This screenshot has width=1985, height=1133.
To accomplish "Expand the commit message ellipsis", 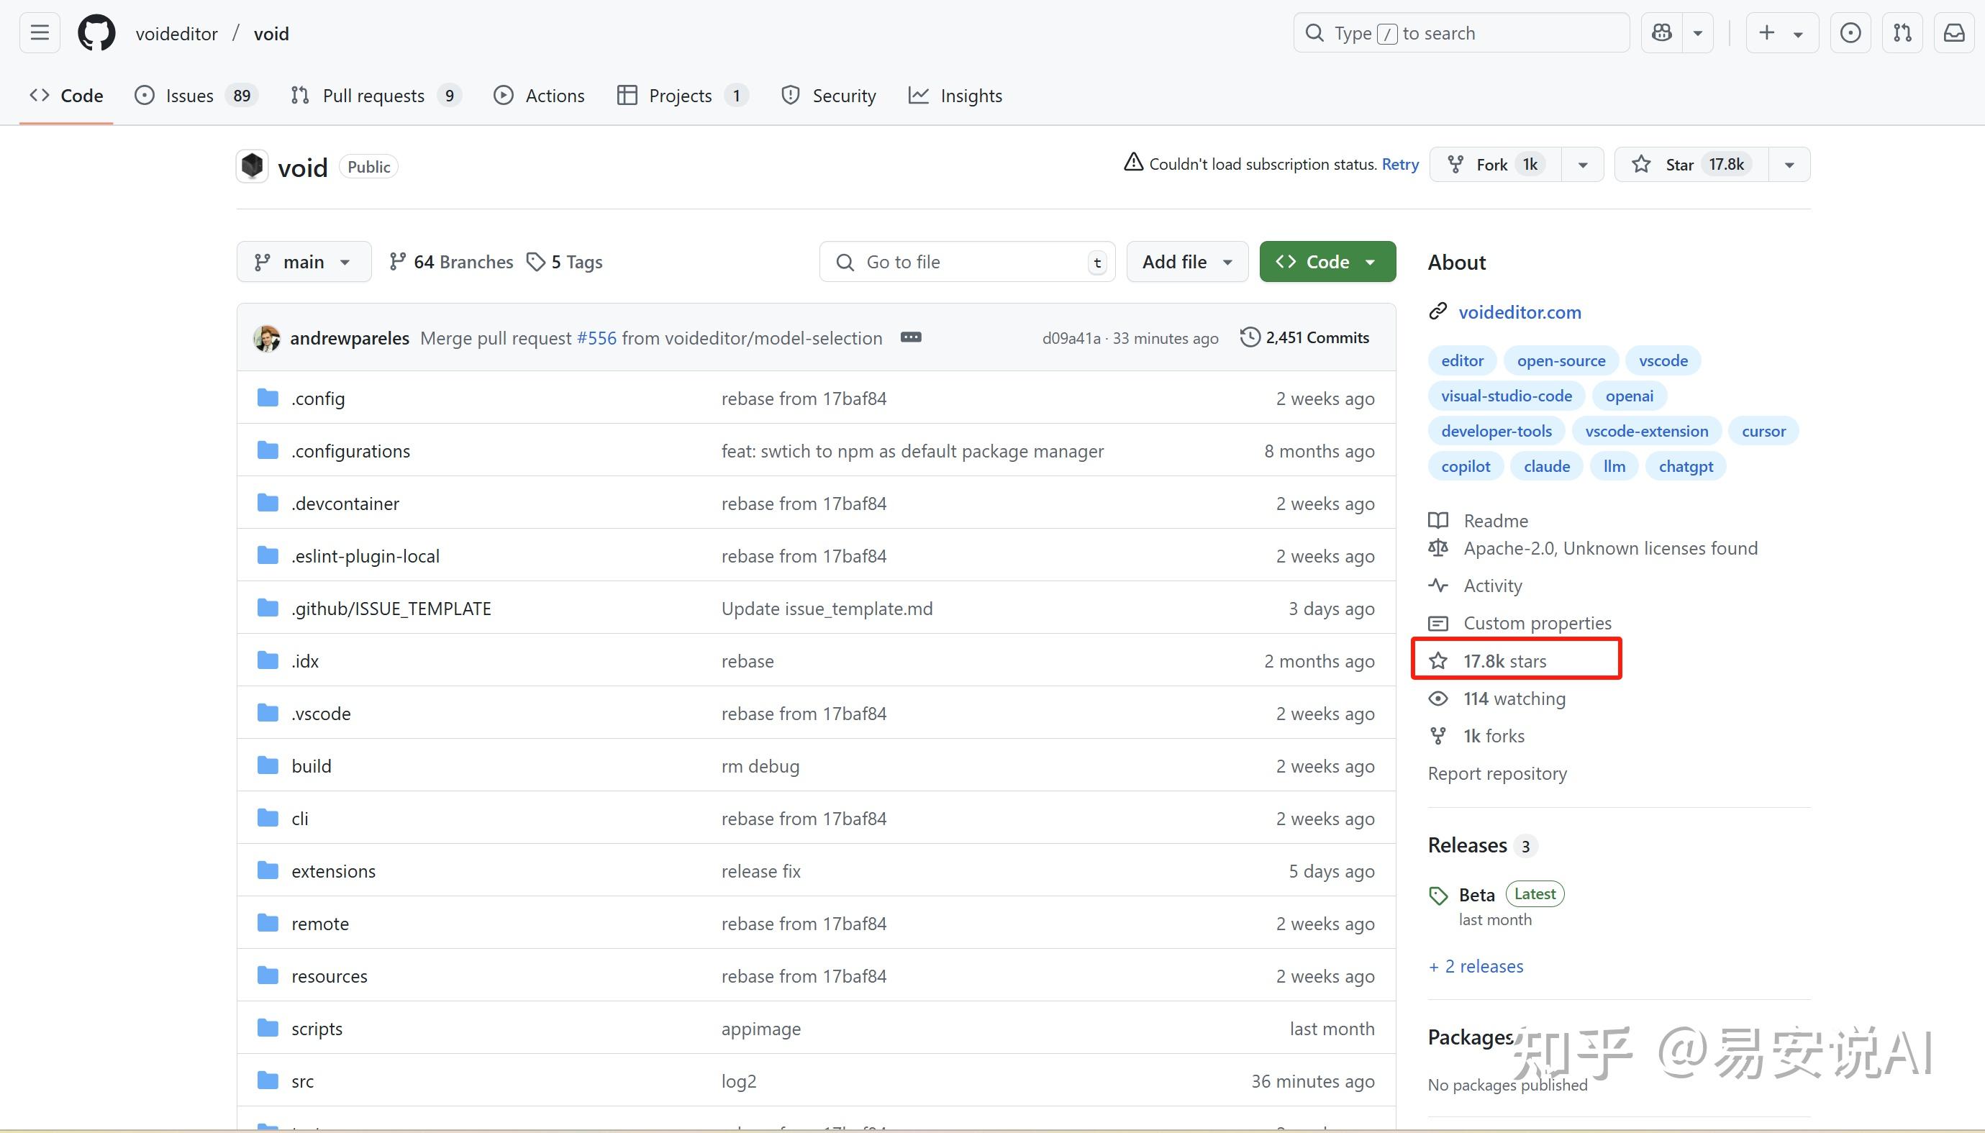I will [910, 337].
